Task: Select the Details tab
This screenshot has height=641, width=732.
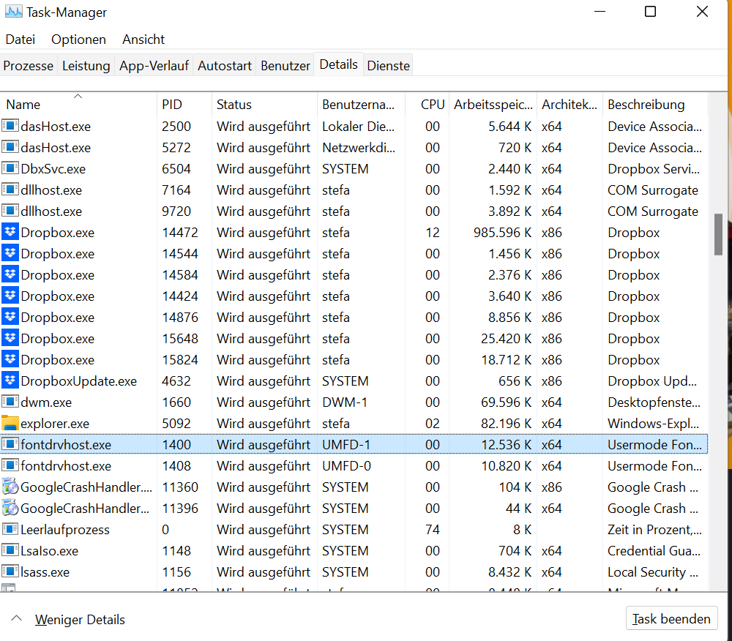Action: (338, 64)
